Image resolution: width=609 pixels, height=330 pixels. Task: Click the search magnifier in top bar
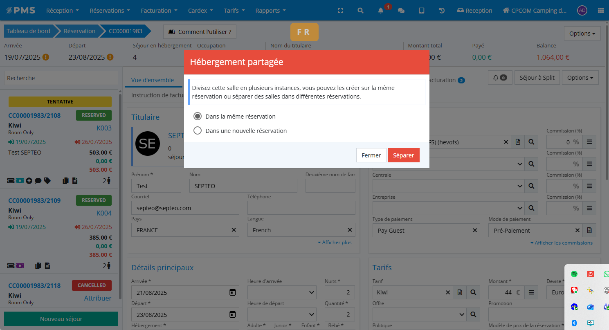pos(360,11)
